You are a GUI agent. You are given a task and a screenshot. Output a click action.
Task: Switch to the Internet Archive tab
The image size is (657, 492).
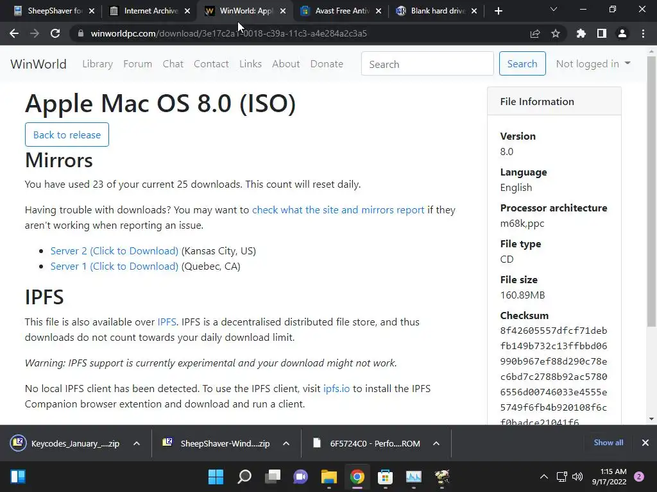[150, 11]
